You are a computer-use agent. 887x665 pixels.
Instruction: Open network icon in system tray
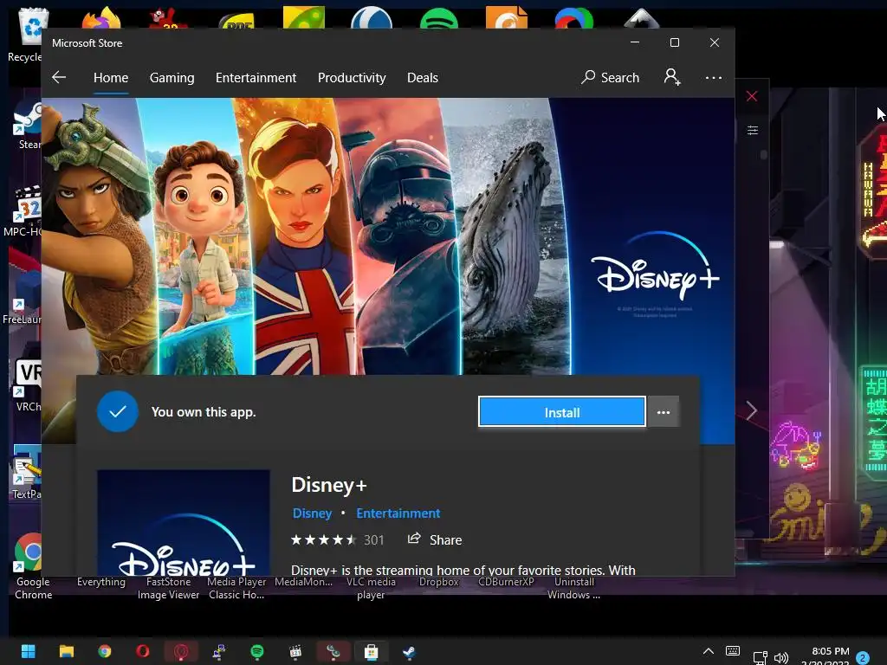click(x=760, y=657)
